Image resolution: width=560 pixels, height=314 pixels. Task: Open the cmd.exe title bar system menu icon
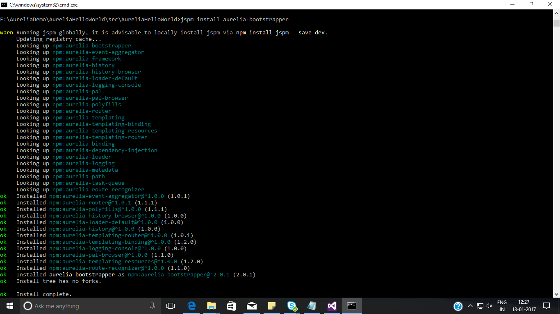tap(4, 4)
